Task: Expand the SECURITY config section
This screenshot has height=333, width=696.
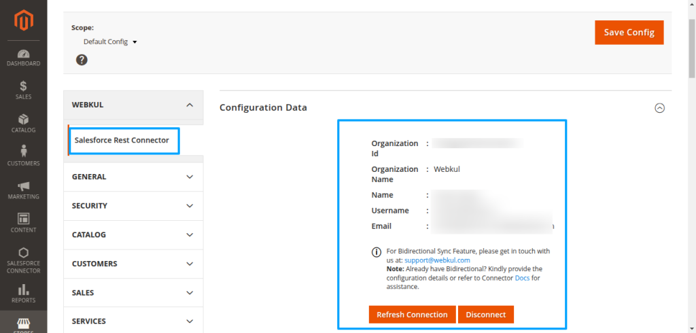Action: click(x=134, y=206)
